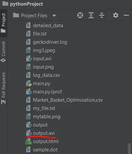The width and height of the screenshot is (132, 154).
Task: Open the Project tool window gear settings
Action: pyautogui.click(x=116, y=15)
